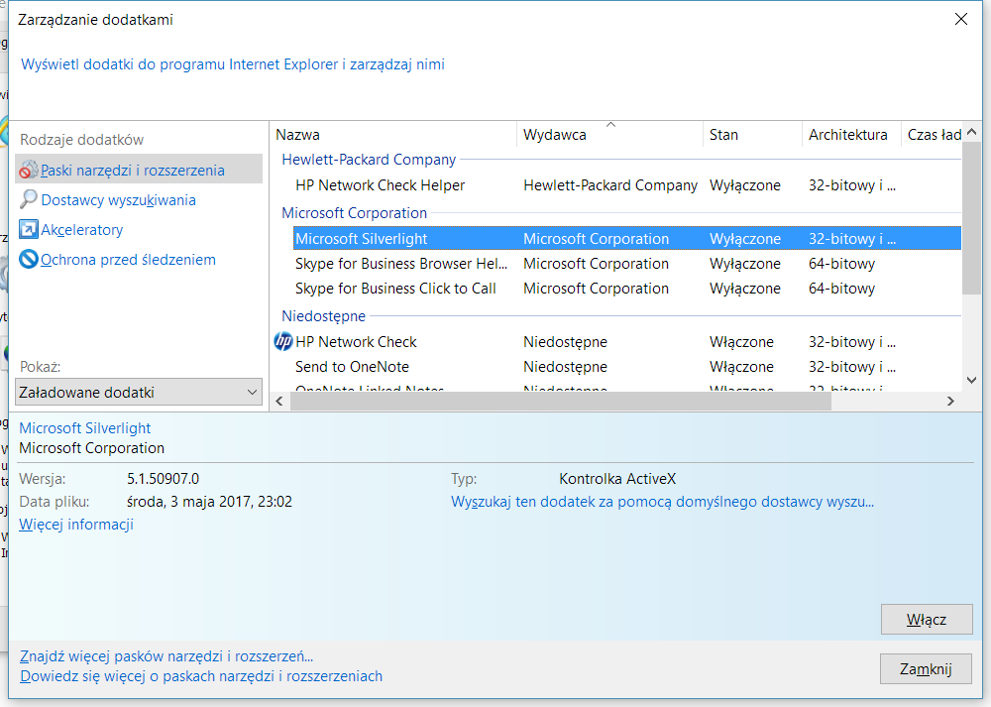Viewport: 991px width, 707px height.
Task: Select the HP Network Check Helper row
Action: [x=380, y=185]
